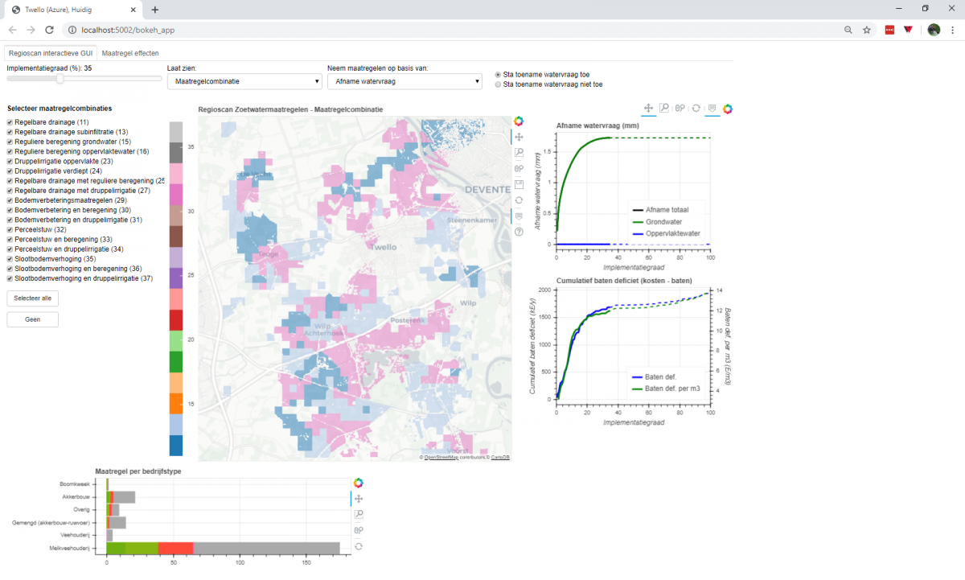
Task: Toggle Hover tool above the Afname watervraag chart
Action: point(712,109)
